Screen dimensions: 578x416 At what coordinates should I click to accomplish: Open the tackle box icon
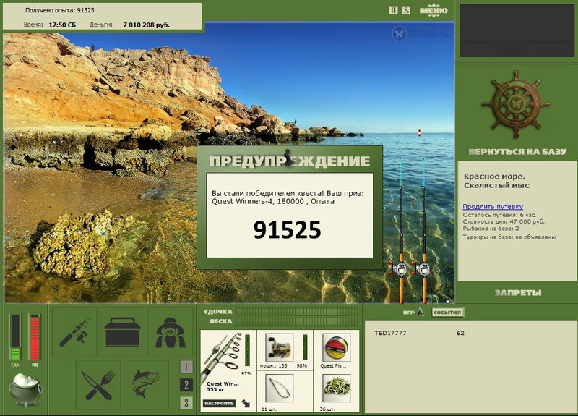click(x=121, y=332)
